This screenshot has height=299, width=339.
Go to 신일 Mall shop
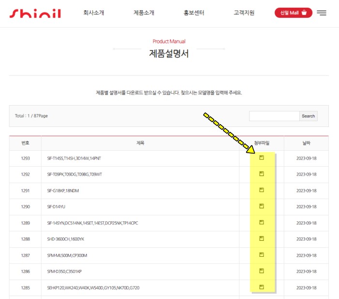click(x=293, y=13)
